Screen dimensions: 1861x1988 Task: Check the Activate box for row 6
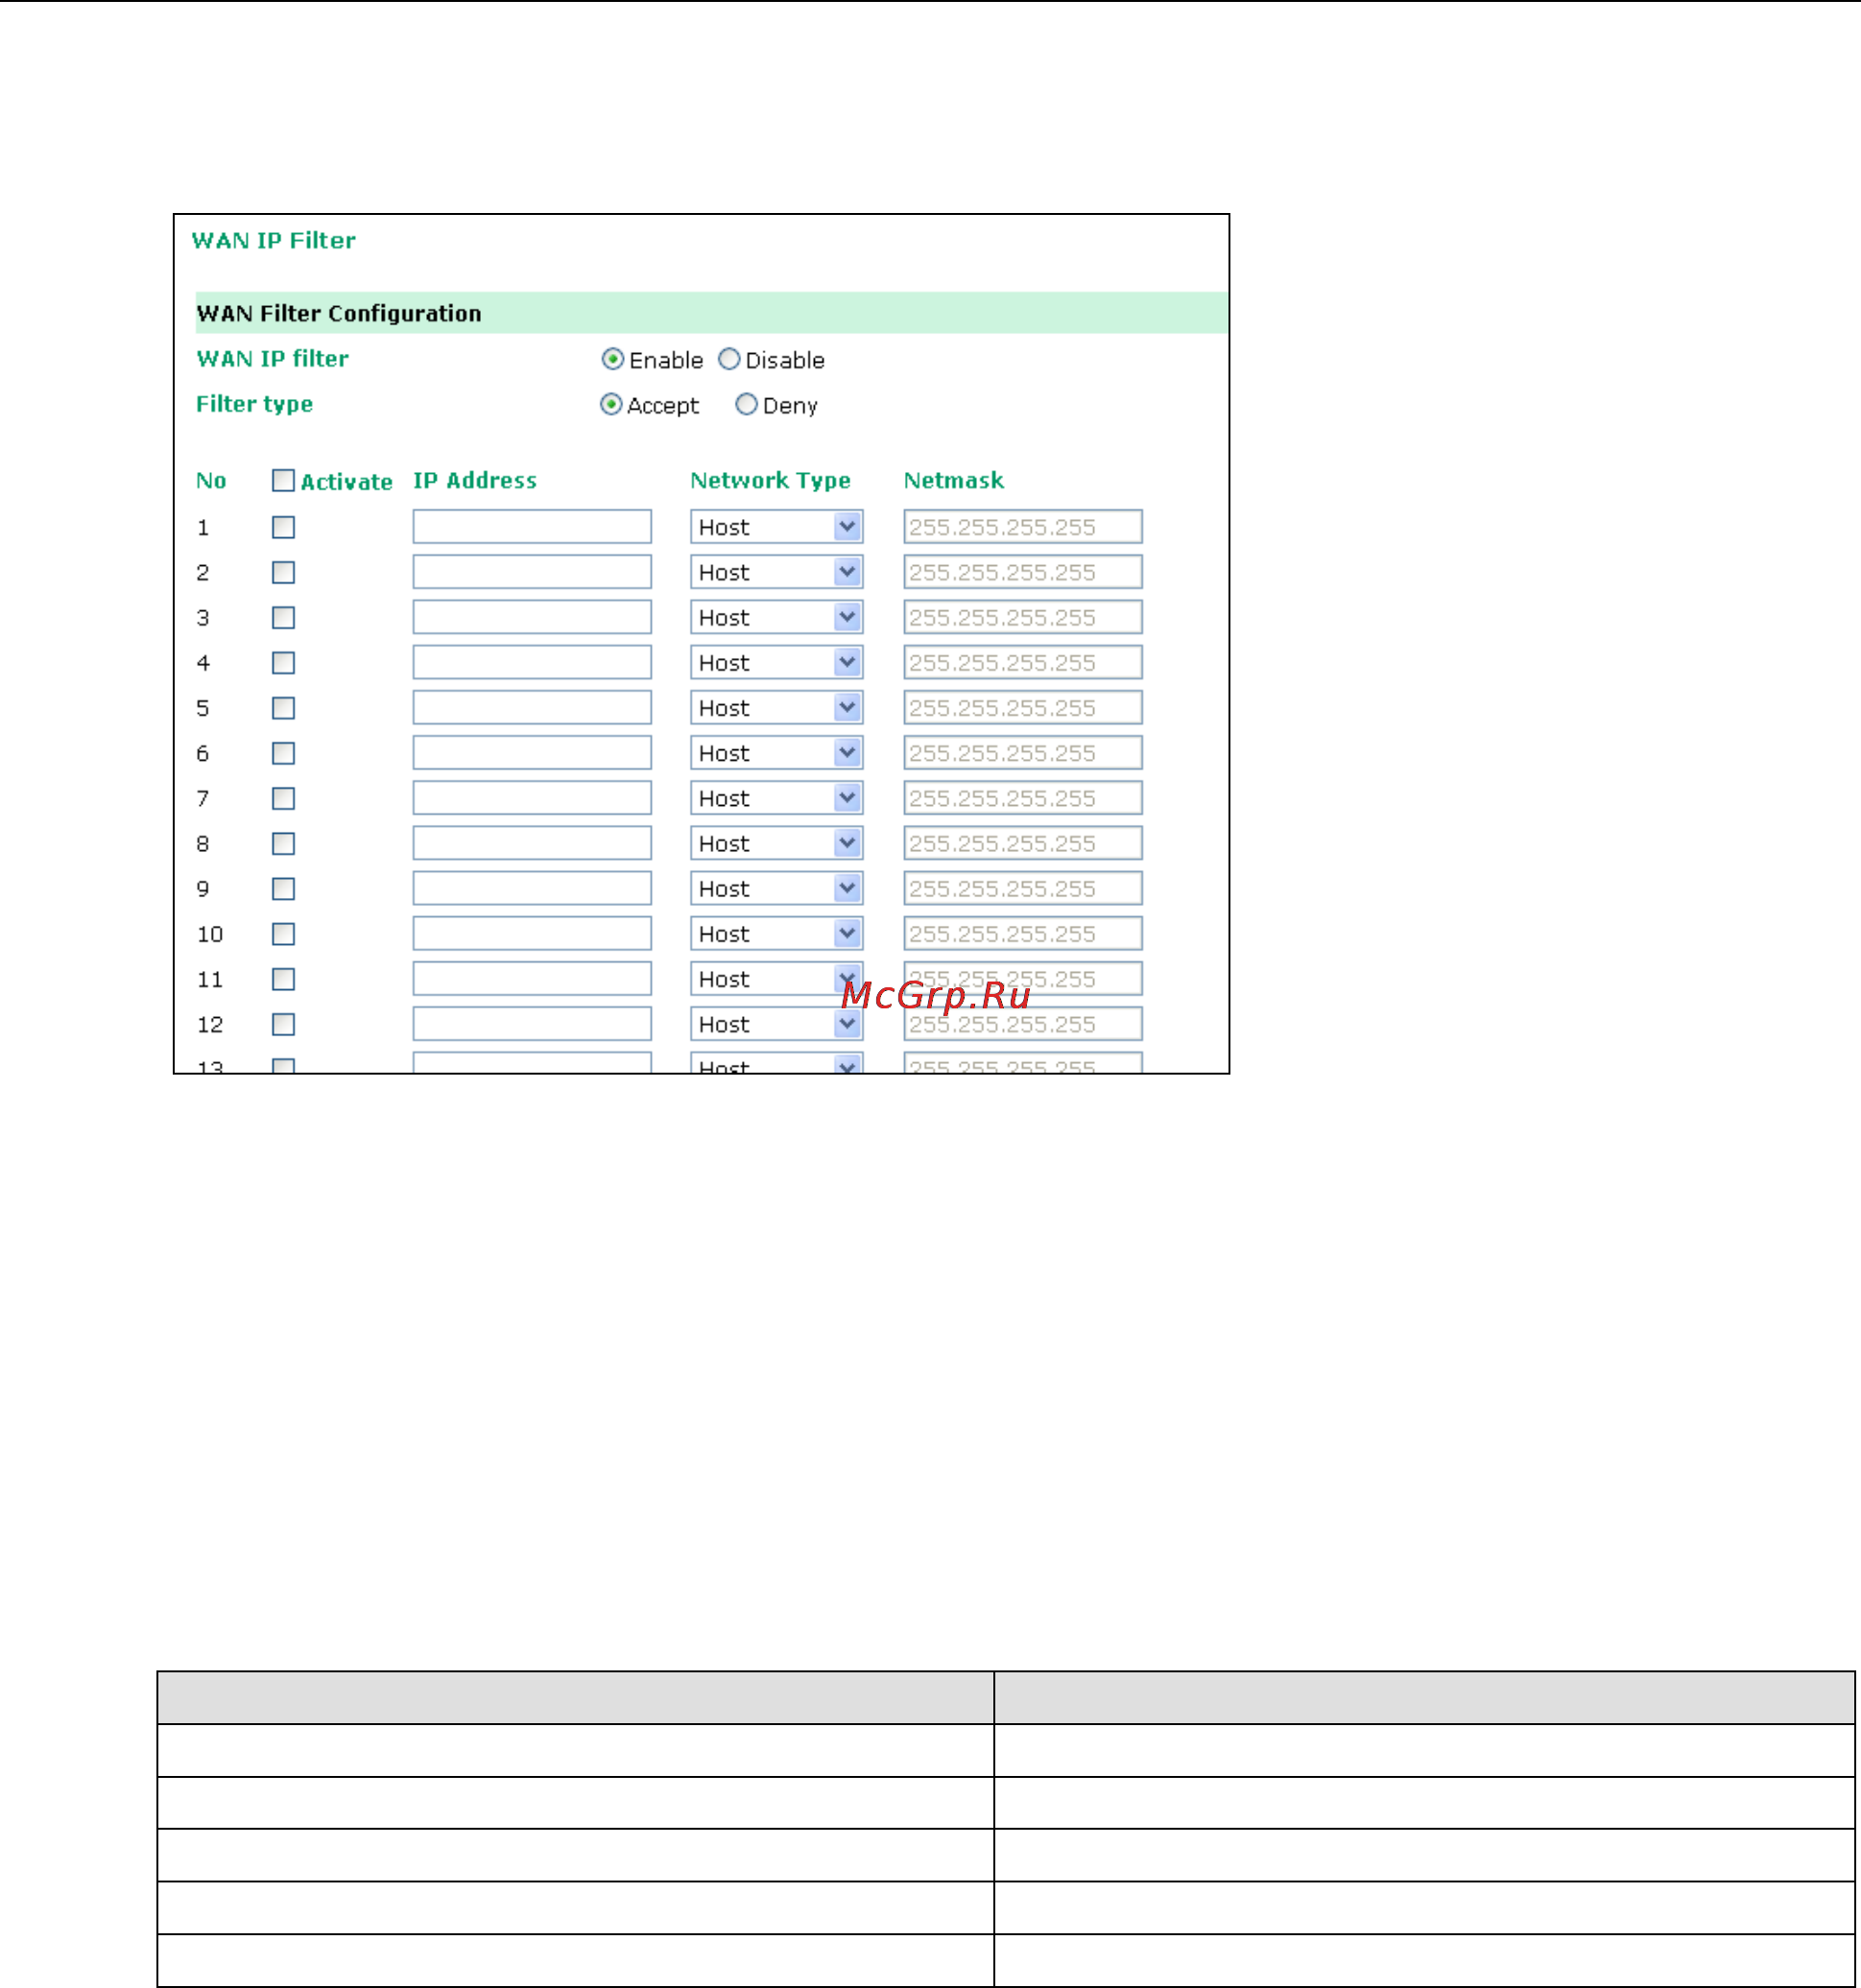[283, 753]
